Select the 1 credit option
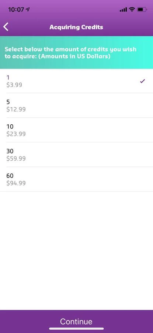Image resolution: width=153 pixels, height=333 pixels. click(x=76, y=81)
